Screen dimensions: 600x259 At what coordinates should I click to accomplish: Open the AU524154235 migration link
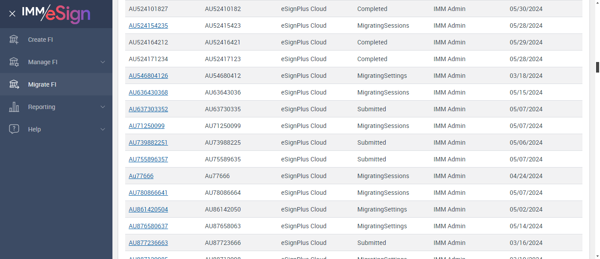[x=148, y=26]
